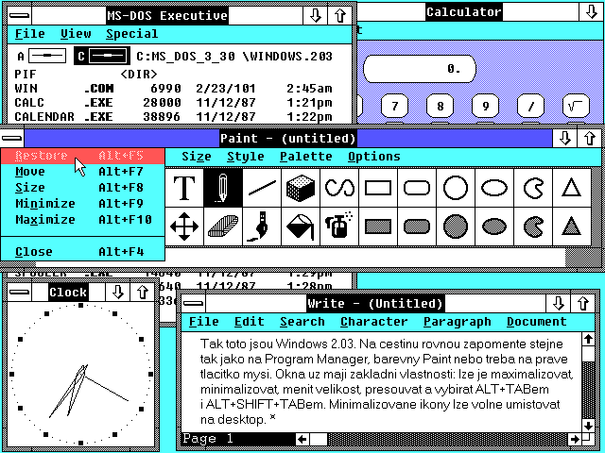Screen dimensions: 605x453
Task: Select the Scroll four-arrow tool
Action: coord(184,226)
